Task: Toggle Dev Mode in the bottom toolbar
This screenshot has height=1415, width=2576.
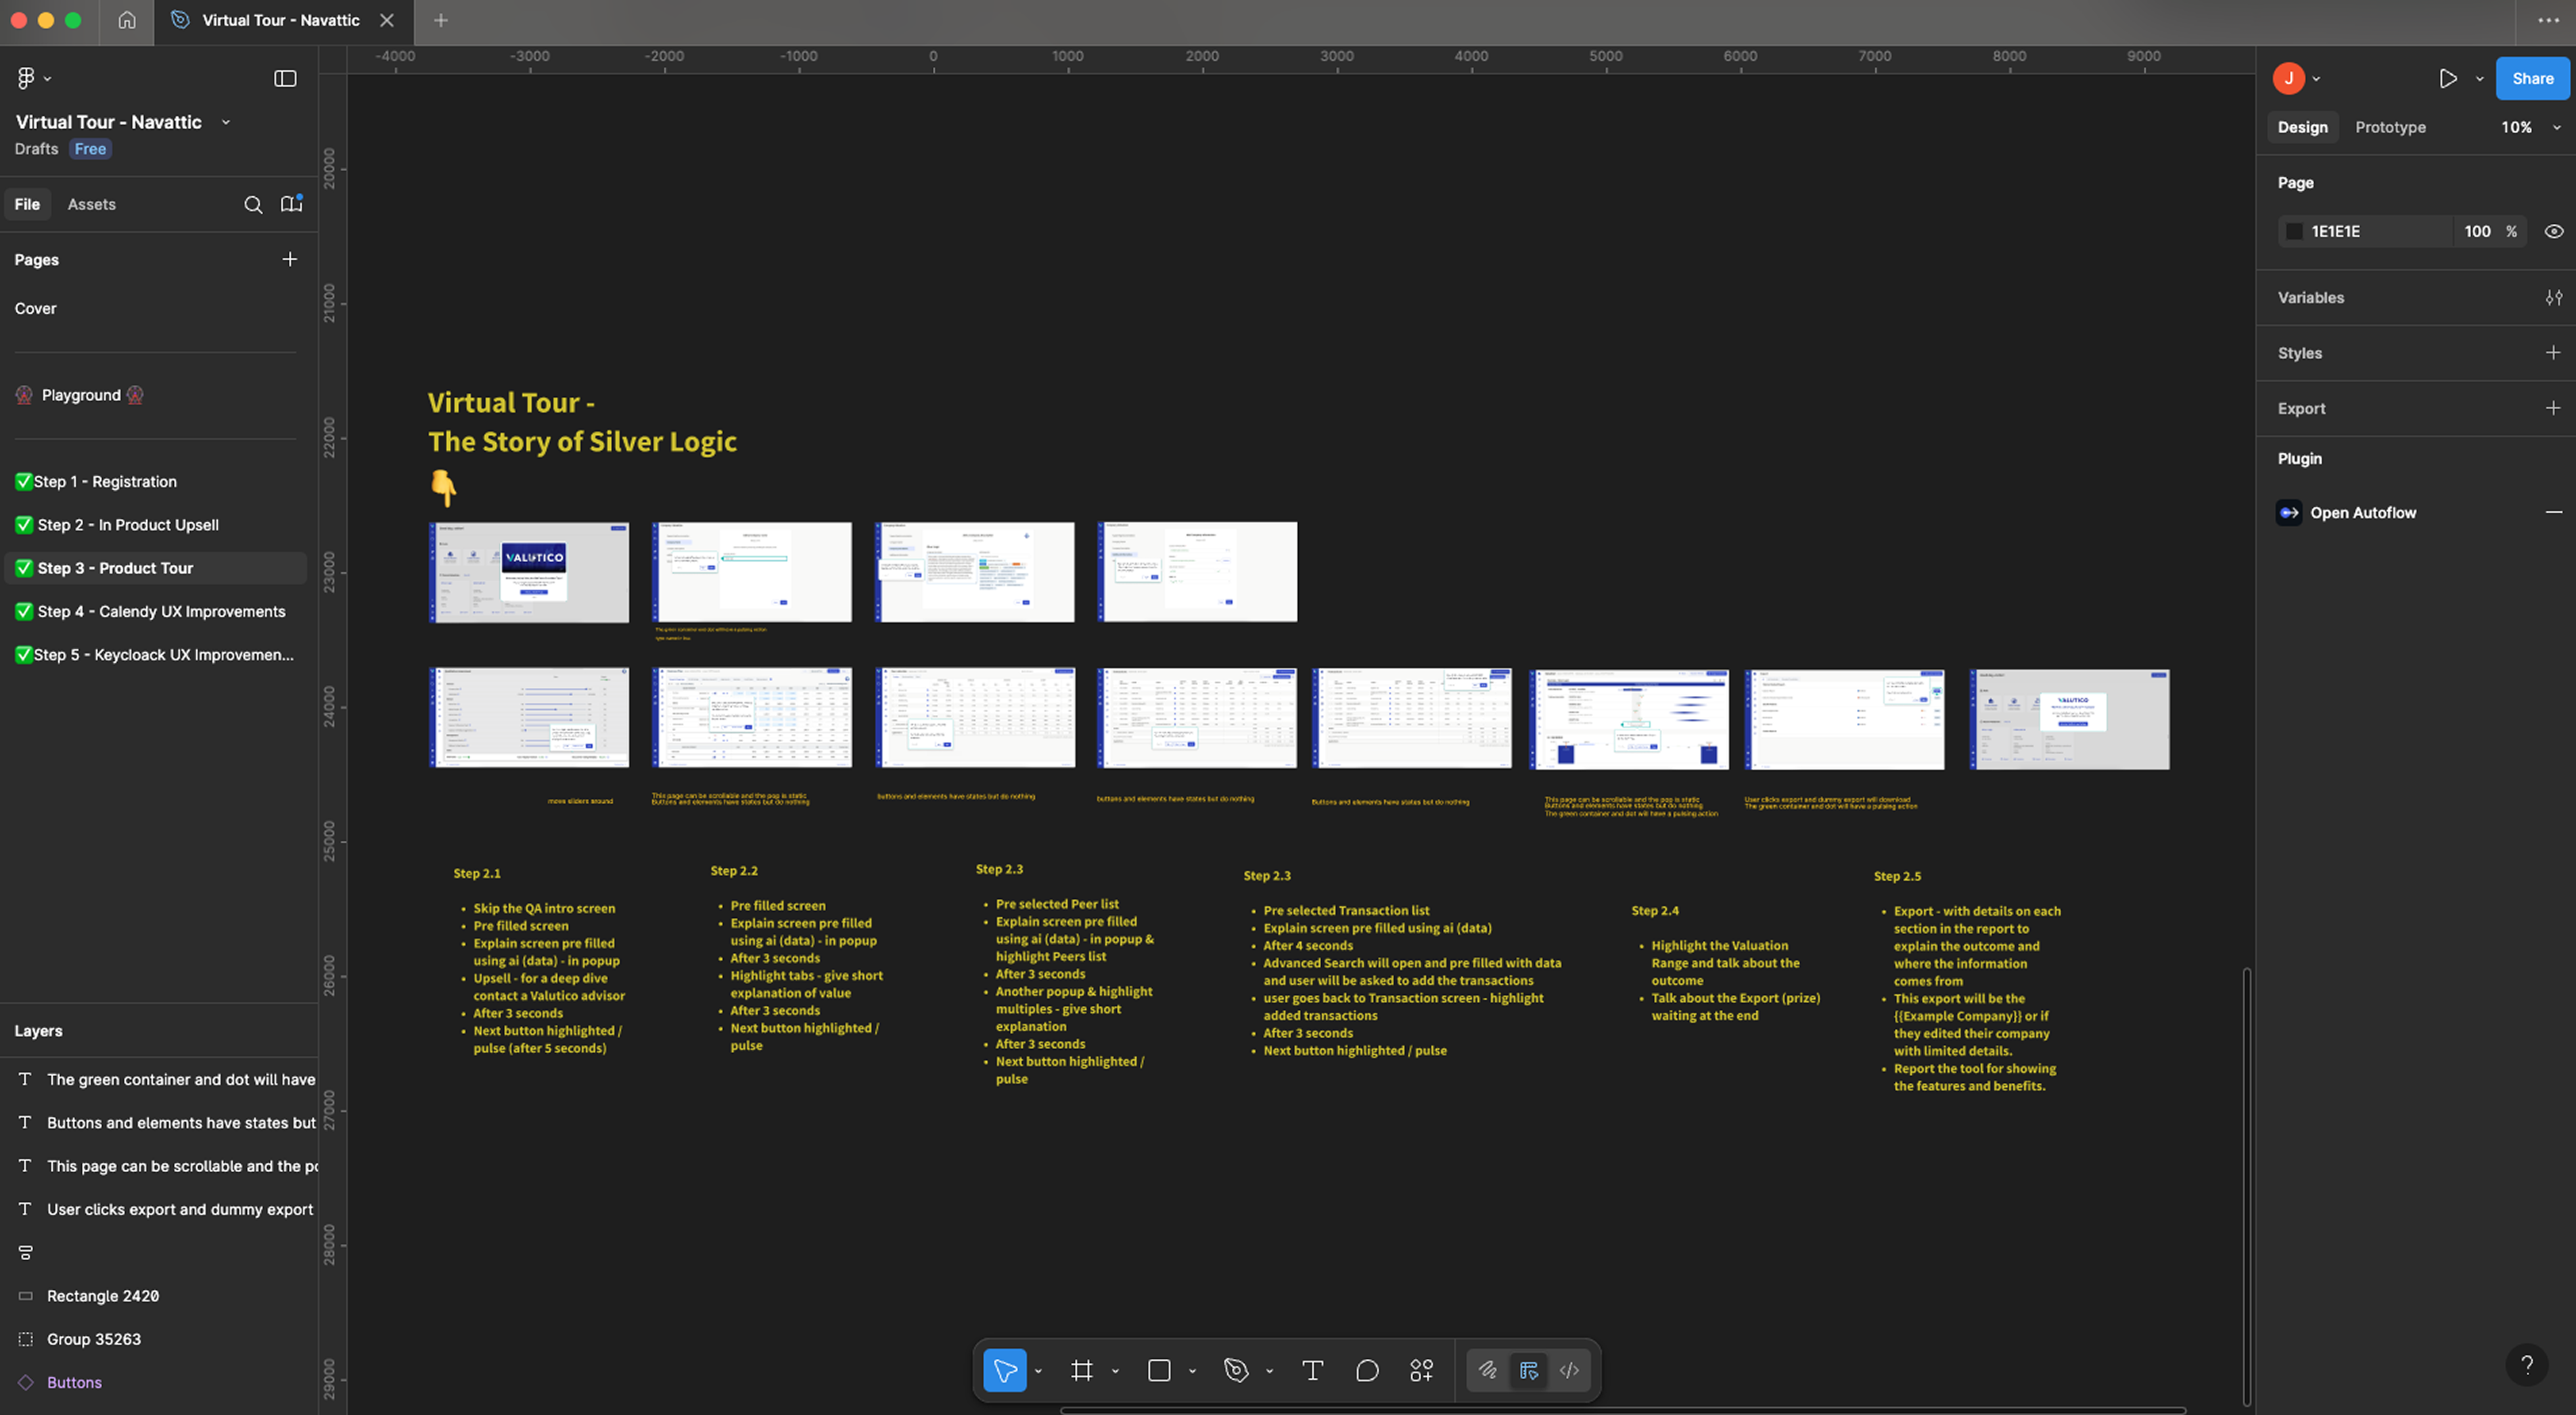Action: (1568, 1370)
